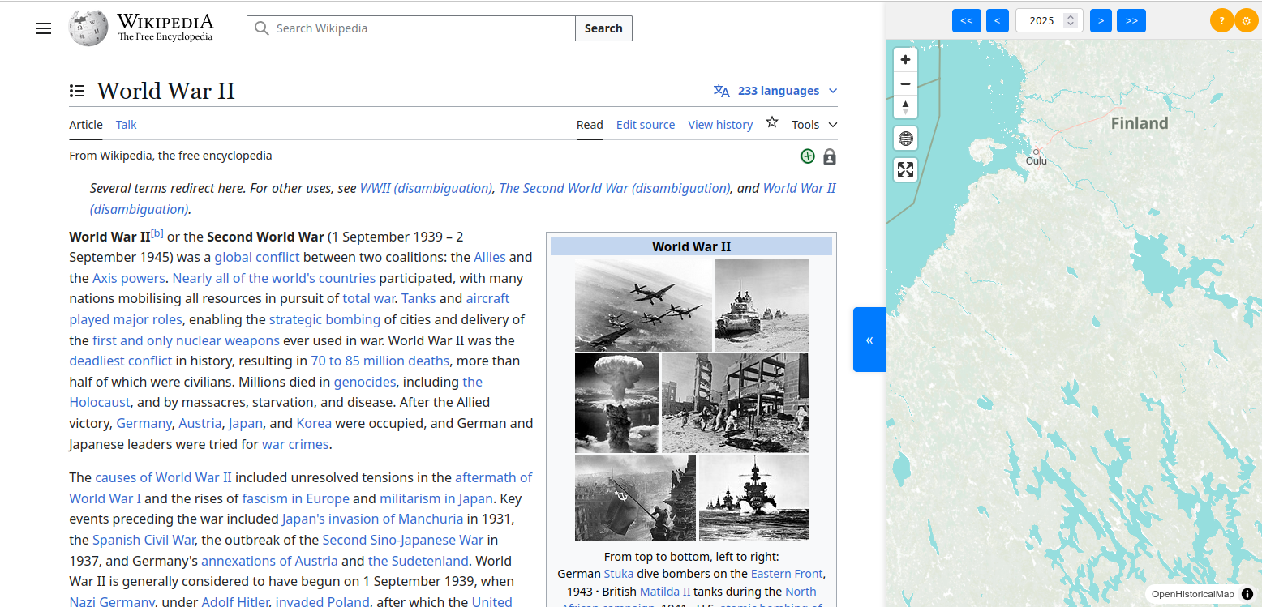
Task: Zoom out on the map
Action: pyautogui.click(x=906, y=83)
